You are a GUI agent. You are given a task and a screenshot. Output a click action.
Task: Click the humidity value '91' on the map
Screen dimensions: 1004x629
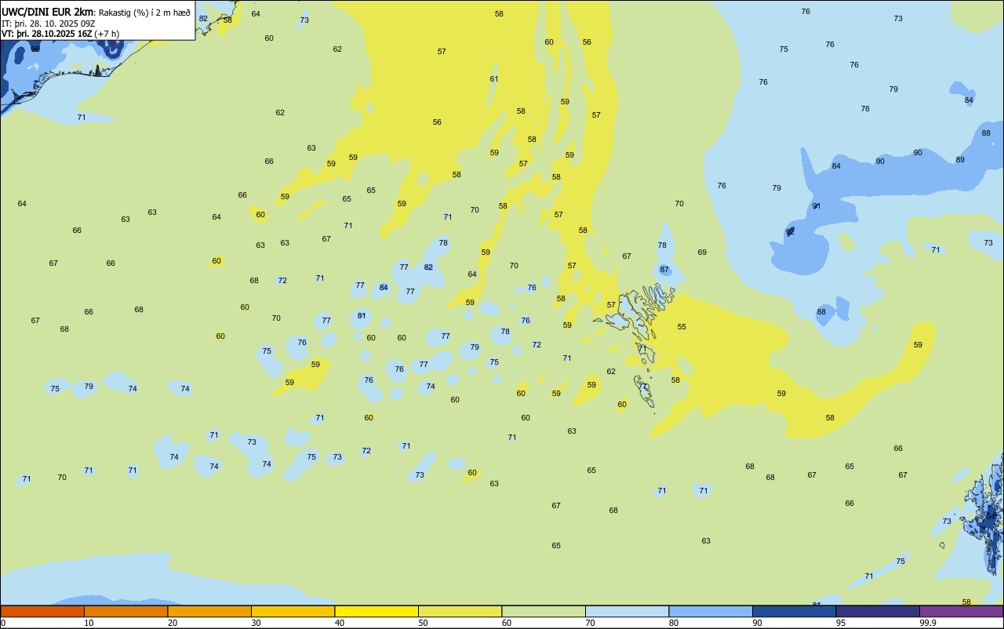click(817, 206)
